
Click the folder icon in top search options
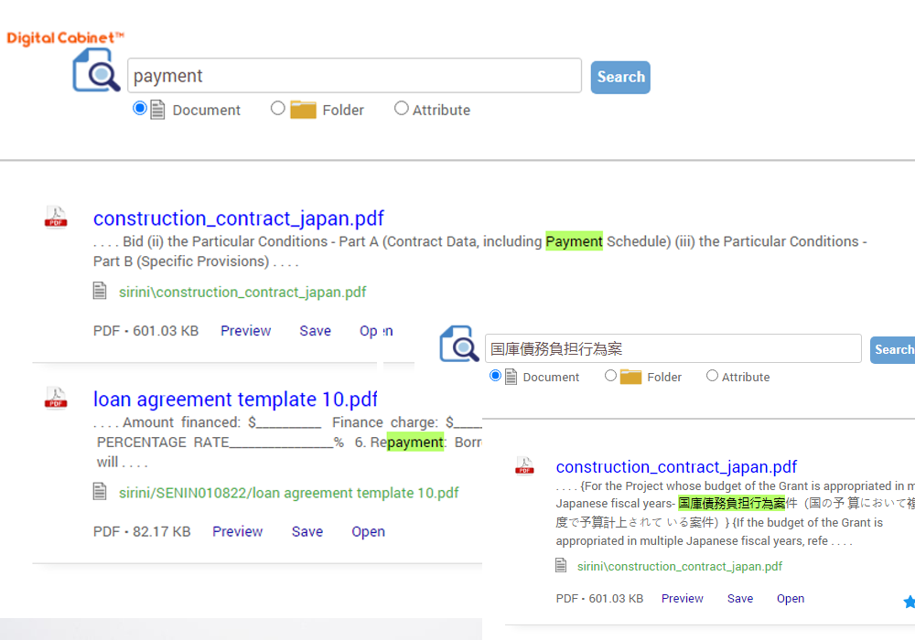(303, 110)
